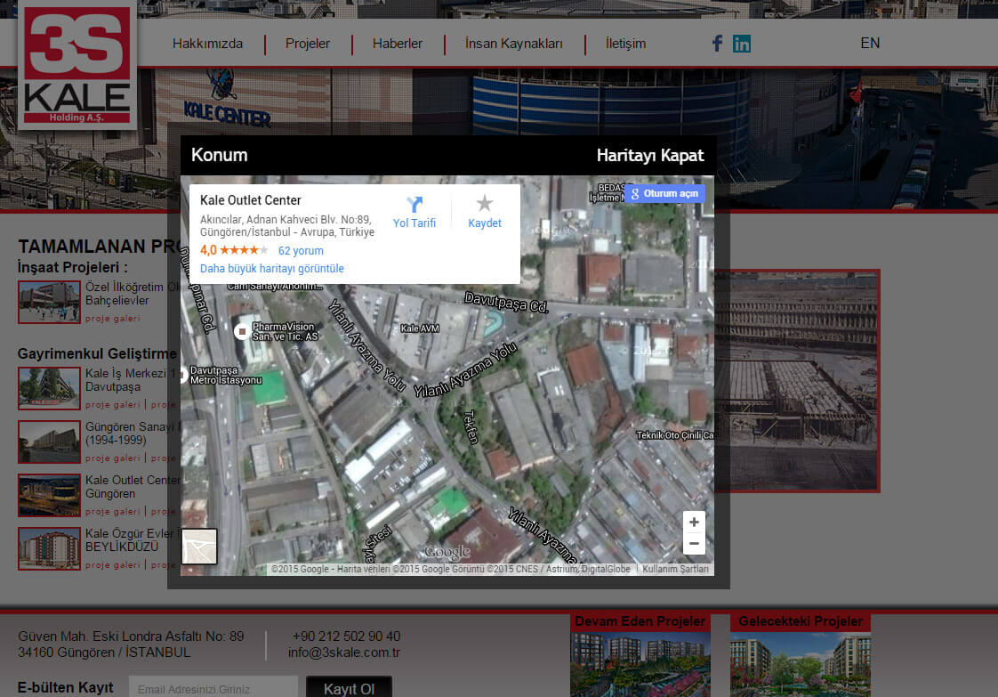Click the Teknik Oto Çinili map label

[674, 435]
